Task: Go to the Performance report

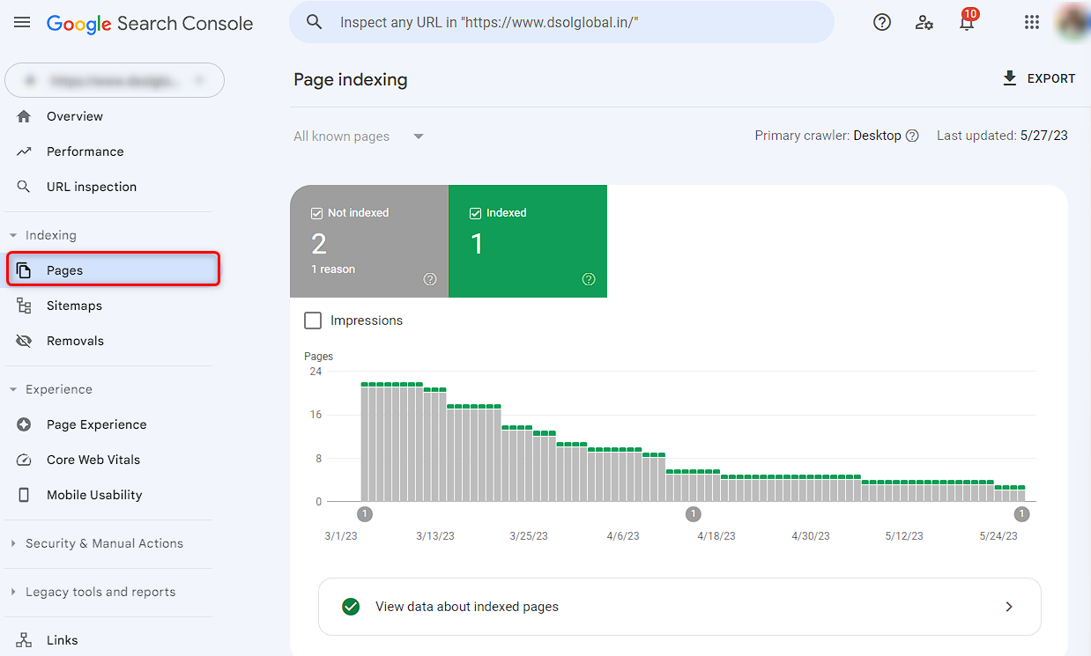Action: [85, 151]
